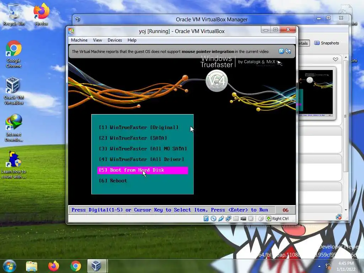Click the network adapters status icon
This screenshot has width=364, height=273.
[229, 219]
